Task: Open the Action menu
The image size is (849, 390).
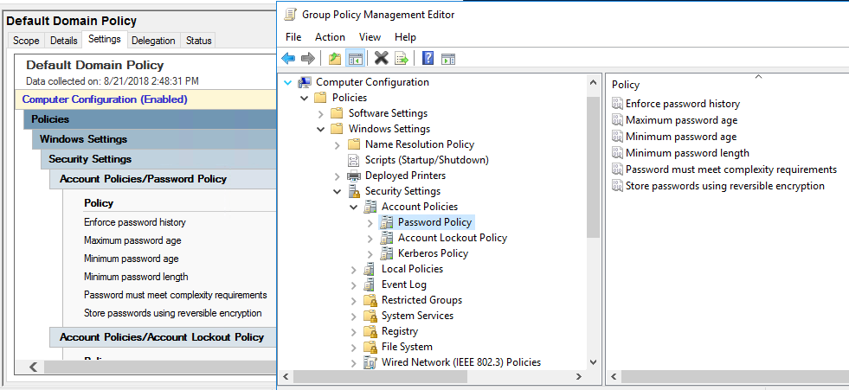Action: coord(330,37)
